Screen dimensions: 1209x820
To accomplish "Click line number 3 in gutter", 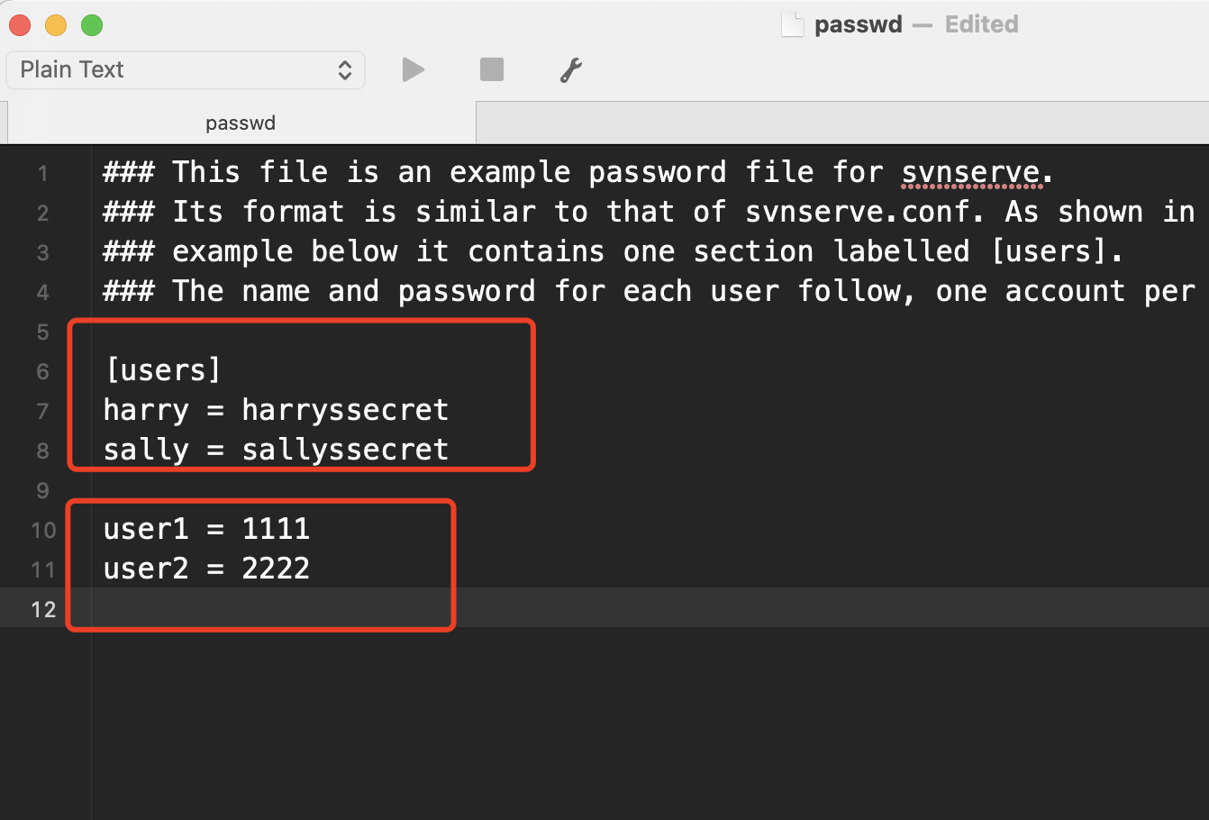I will (x=42, y=252).
